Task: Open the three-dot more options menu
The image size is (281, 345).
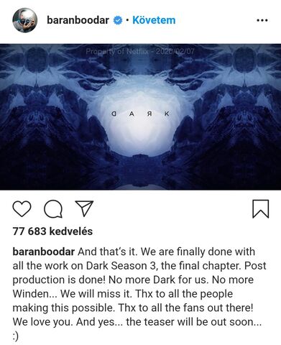Action: [x=262, y=20]
